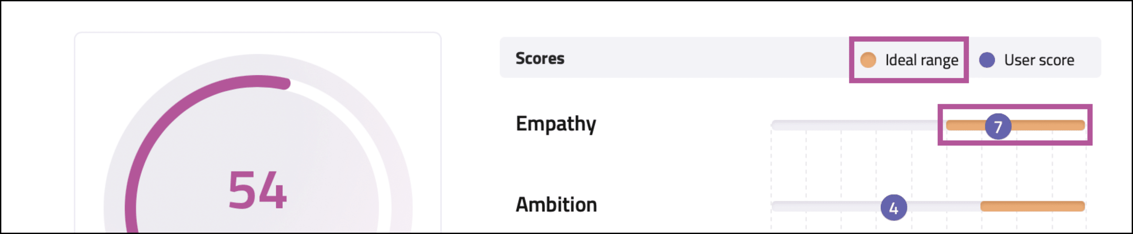Click the Ambition user score marker 4

[894, 208]
